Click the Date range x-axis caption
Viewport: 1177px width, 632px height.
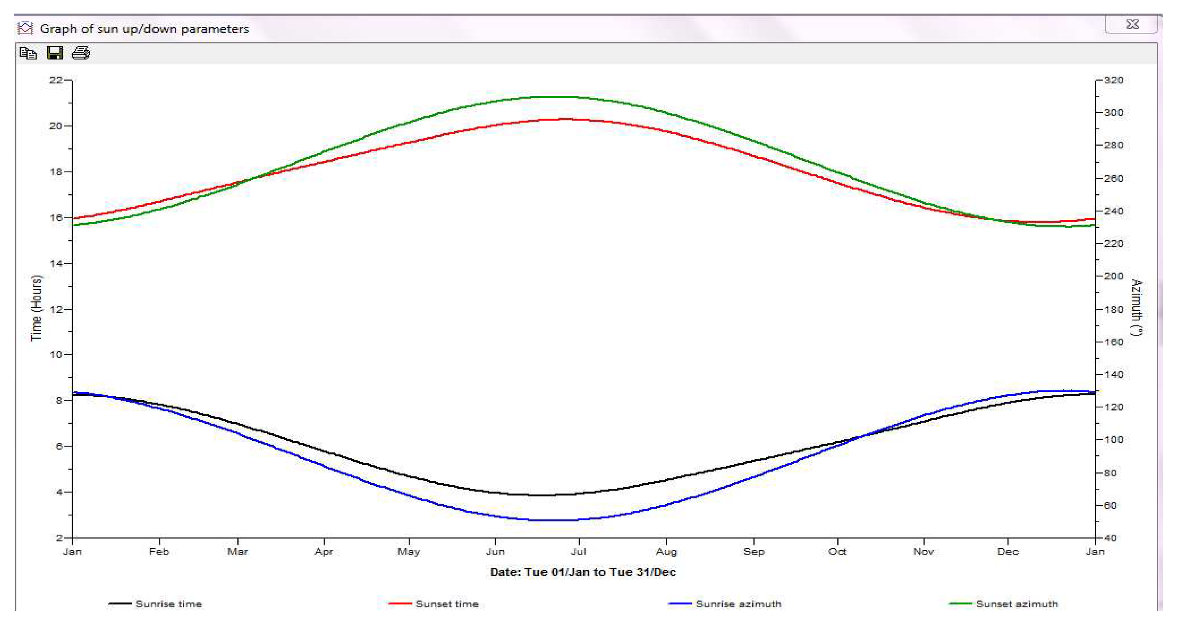[583, 572]
